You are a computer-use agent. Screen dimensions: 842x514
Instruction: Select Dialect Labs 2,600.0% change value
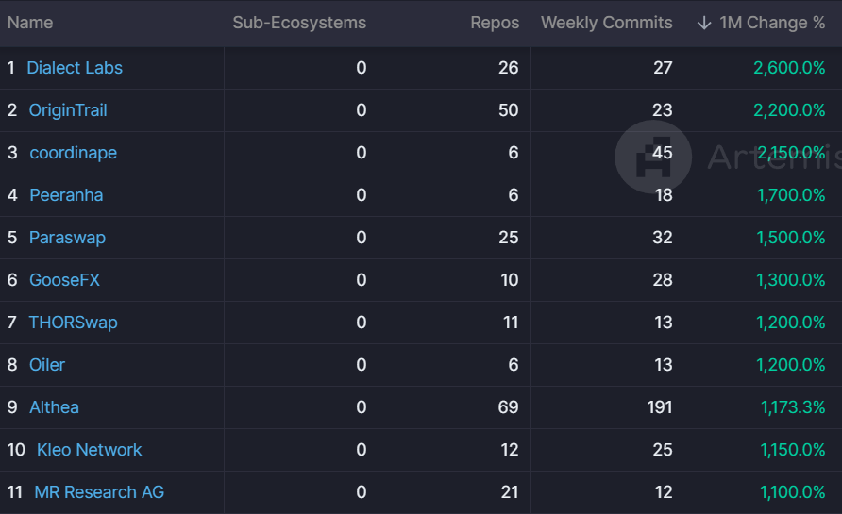click(x=789, y=68)
